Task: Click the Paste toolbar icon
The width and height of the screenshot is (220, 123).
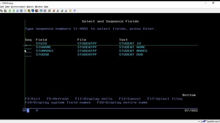Action: (5, 11)
